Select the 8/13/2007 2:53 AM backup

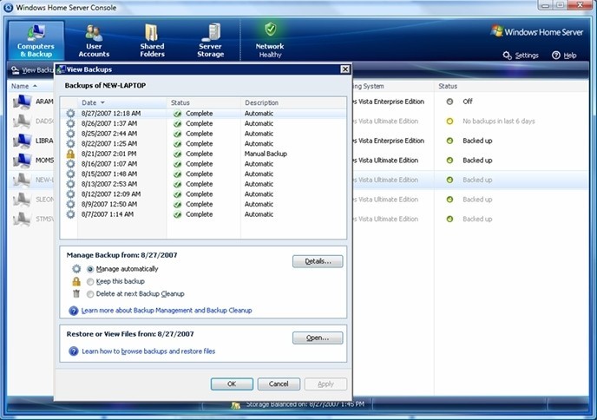(x=204, y=184)
